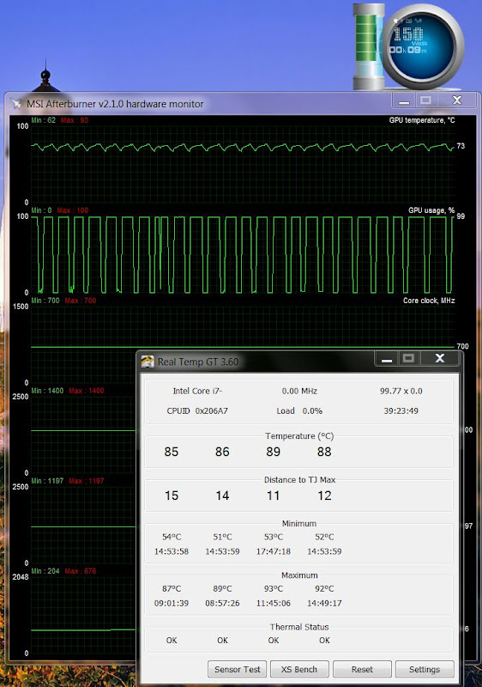Click the GPU temperature graph label
Screen dimensions: 482x687
click(x=422, y=120)
